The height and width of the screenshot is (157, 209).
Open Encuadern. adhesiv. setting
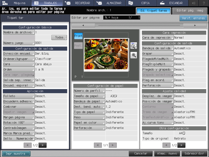coord(19,101)
